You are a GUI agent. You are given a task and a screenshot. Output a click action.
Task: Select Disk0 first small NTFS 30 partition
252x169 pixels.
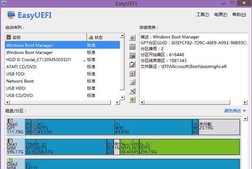click(x=28, y=127)
